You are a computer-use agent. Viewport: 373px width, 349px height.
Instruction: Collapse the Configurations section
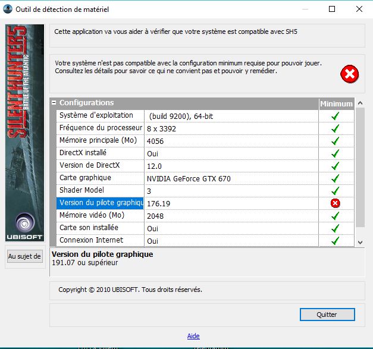tap(54, 103)
